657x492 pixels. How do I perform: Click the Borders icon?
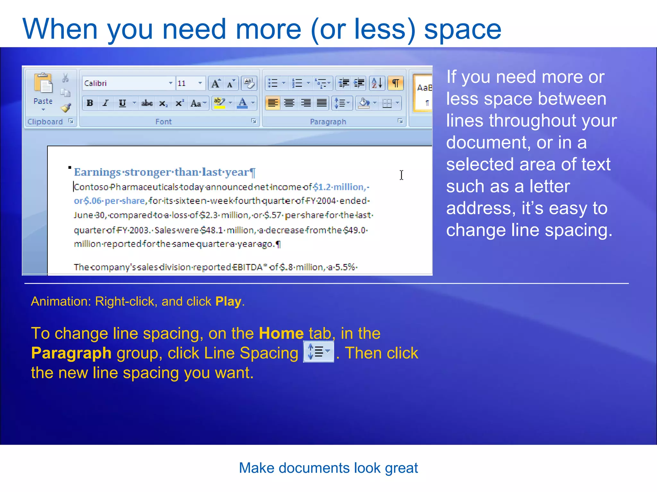[387, 103]
